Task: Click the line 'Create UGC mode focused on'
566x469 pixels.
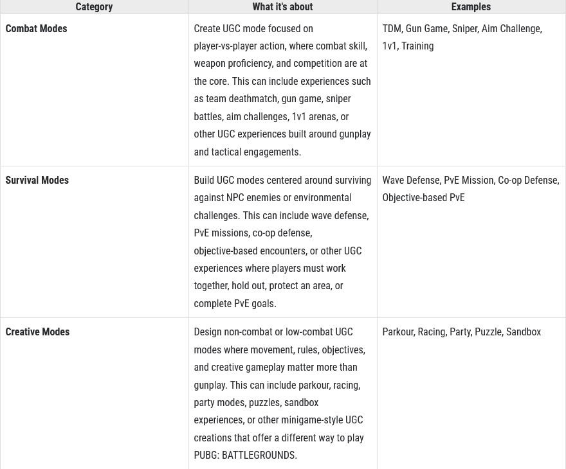Action: coord(253,28)
